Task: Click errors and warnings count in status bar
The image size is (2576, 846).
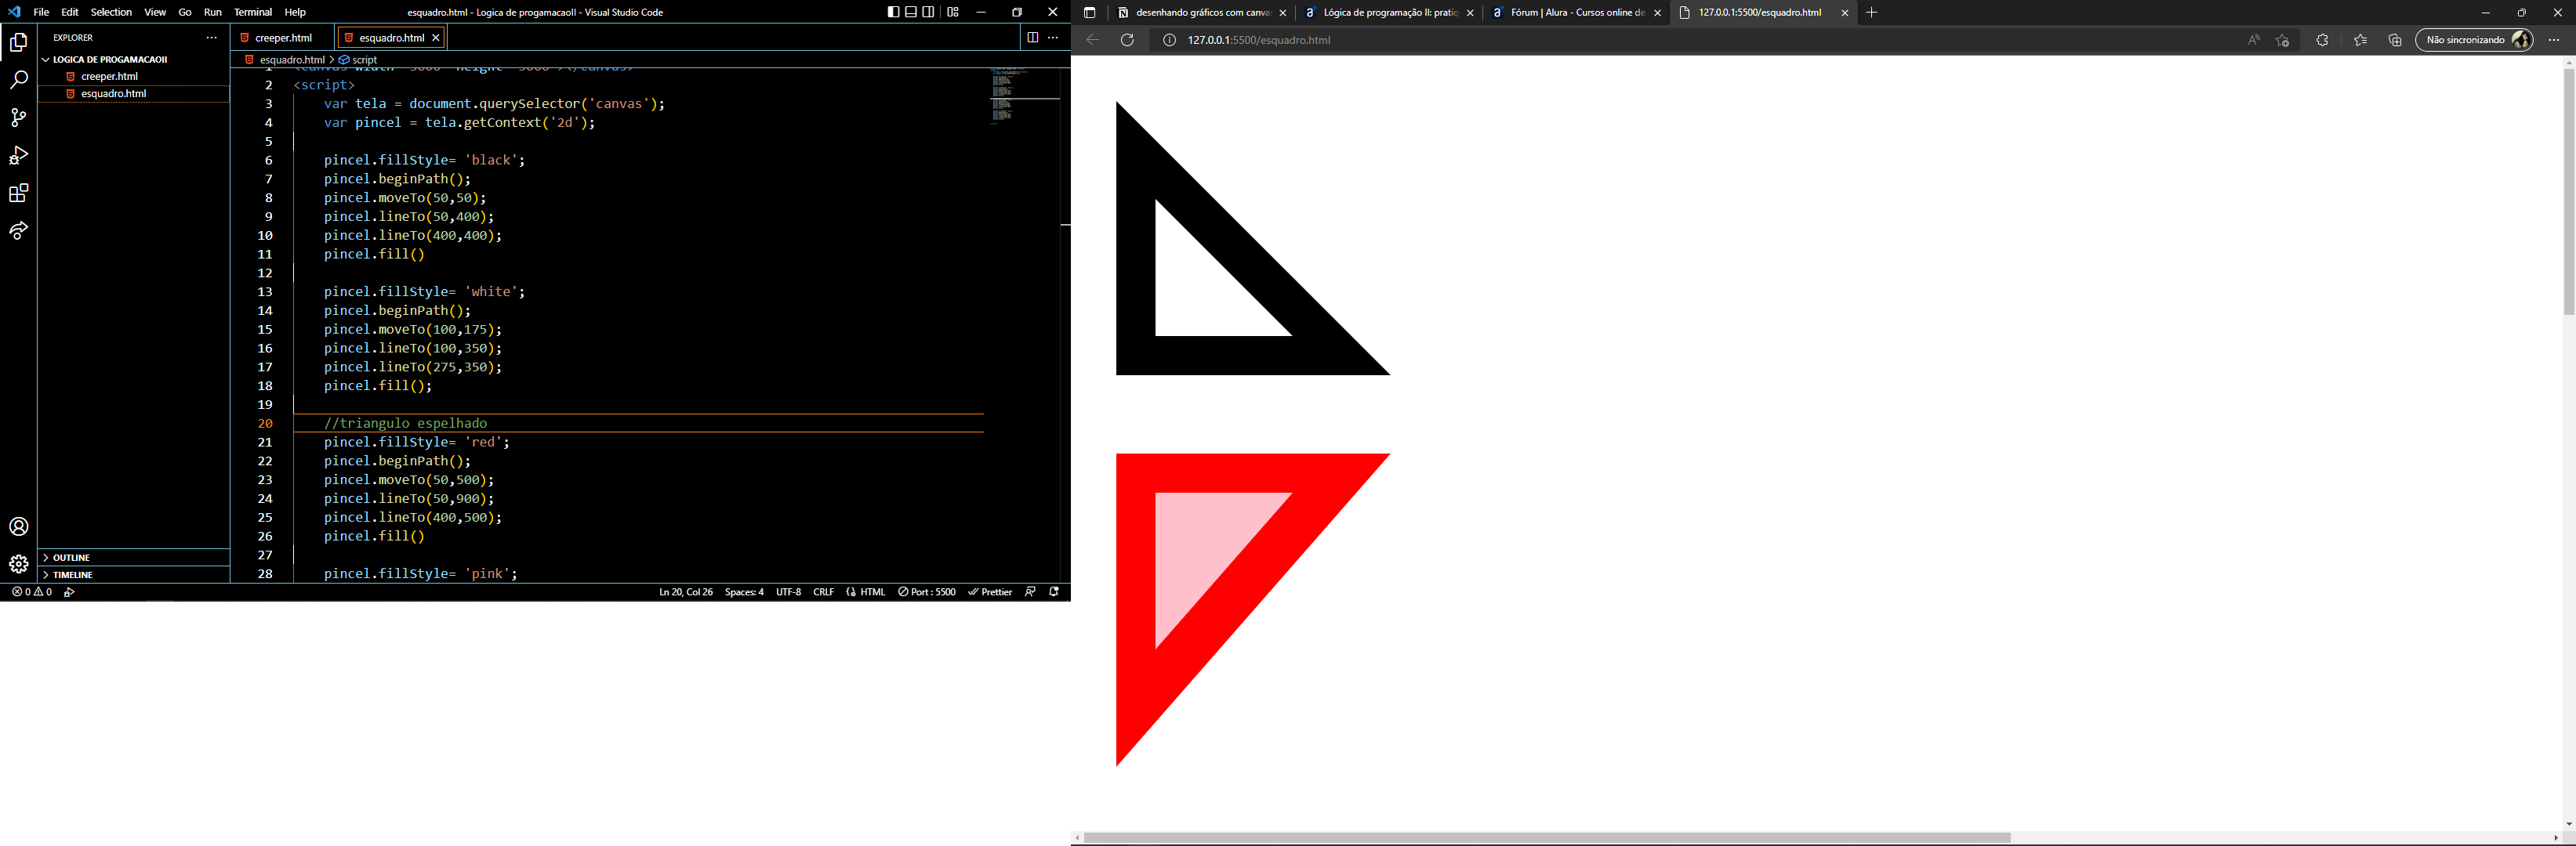Action: (32, 592)
